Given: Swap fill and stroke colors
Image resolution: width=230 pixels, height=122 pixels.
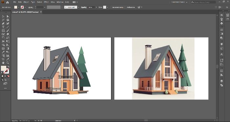Looking at the screenshot, I should coord(8,66).
